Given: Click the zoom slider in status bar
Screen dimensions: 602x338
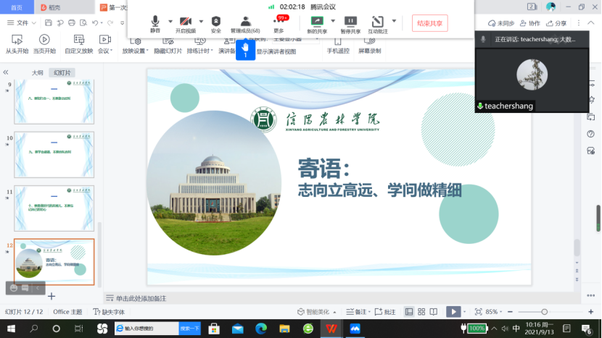Looking at the screenshot, I should [x=544, y=312].
